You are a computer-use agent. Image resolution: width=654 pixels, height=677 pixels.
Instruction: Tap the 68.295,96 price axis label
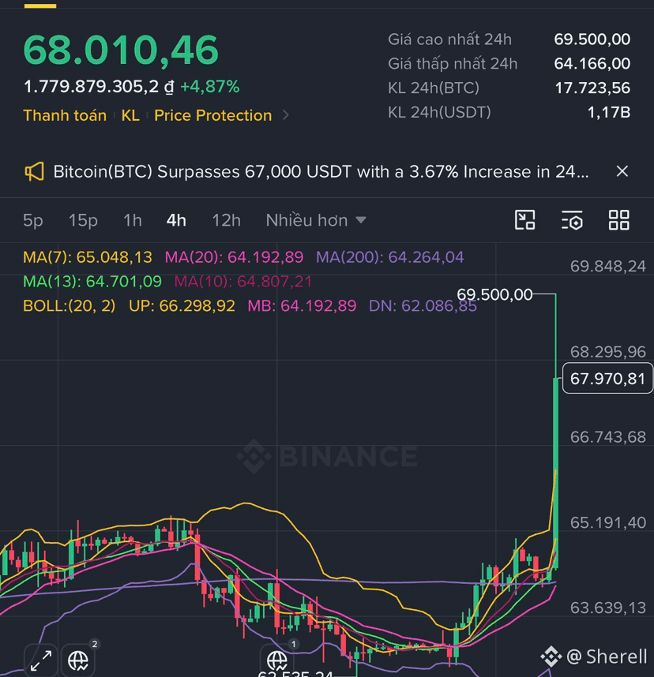607,352
